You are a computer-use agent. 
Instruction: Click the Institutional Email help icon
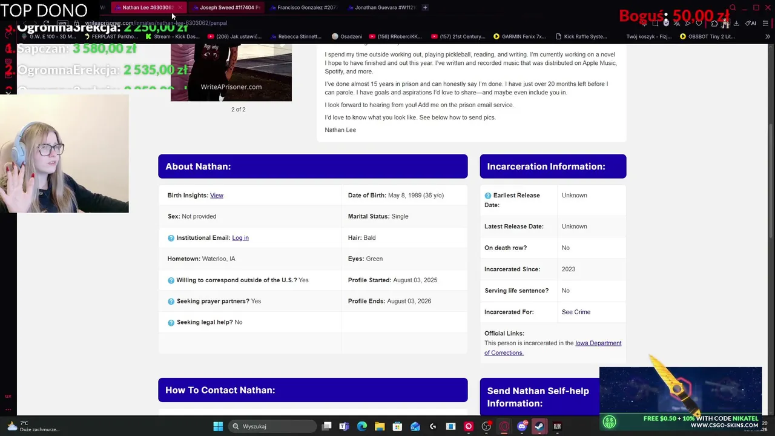[171, 238]
